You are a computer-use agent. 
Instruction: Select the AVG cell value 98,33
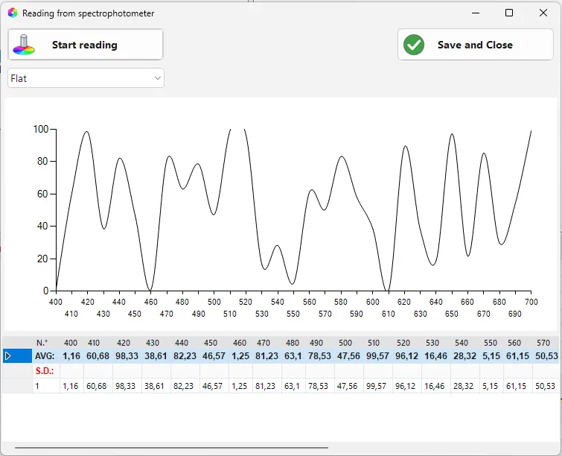tap(127, 356)
